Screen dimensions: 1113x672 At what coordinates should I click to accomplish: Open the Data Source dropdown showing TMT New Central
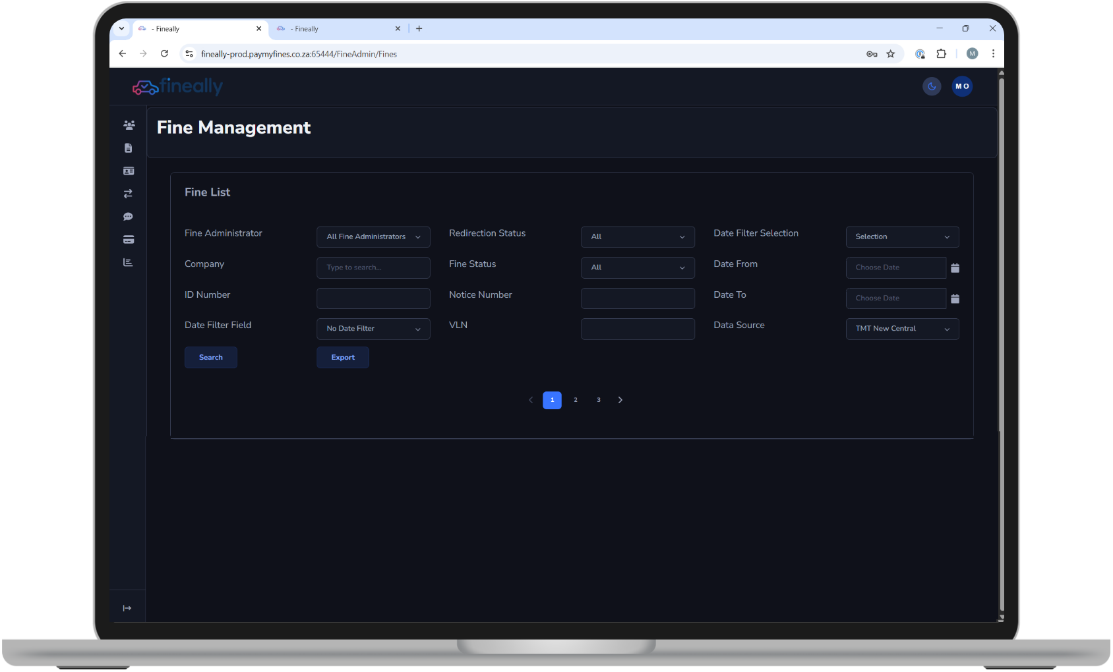click(902, 329)
